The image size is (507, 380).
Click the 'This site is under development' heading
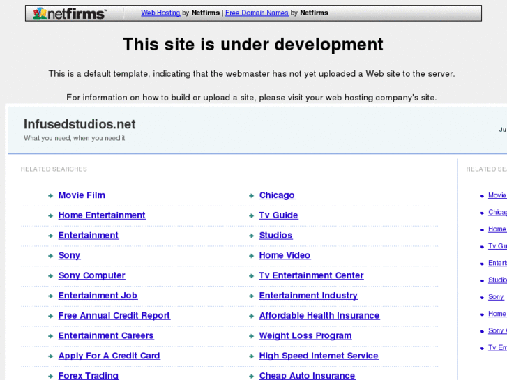click(253, 44)
